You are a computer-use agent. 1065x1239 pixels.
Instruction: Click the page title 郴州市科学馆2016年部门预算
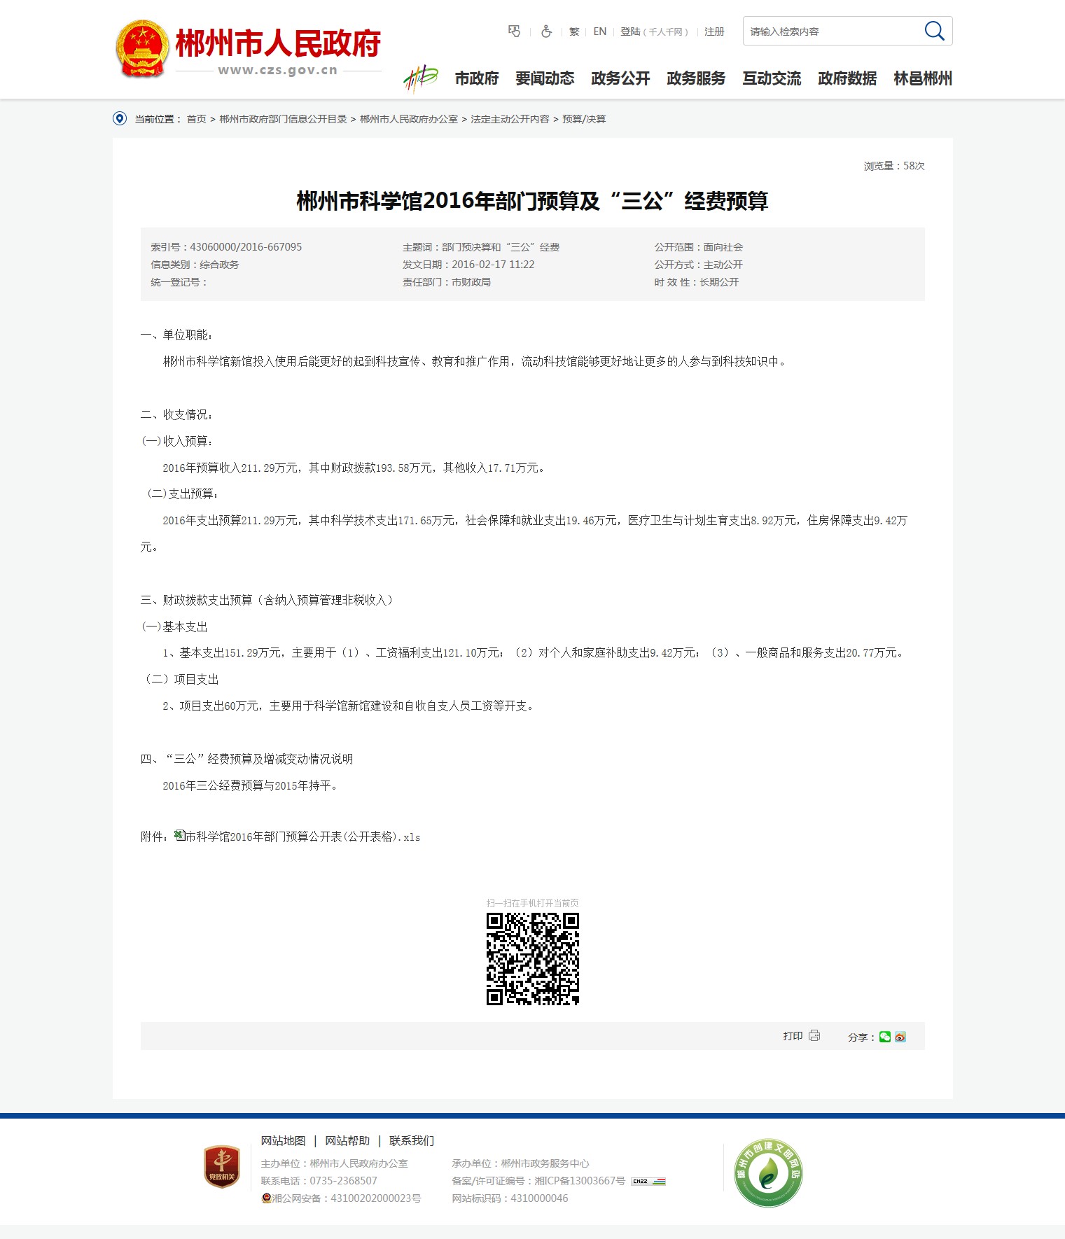tap(532, 201)
